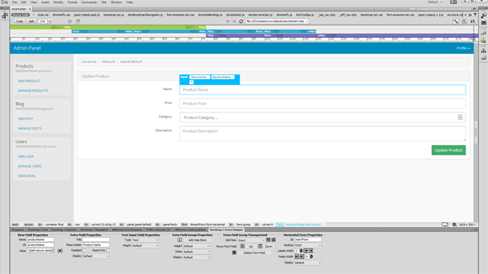The width and height of the screenshot is (488, 274).
Task: Click the Inspect mode crosshair icon
Action: coord(70,21)
